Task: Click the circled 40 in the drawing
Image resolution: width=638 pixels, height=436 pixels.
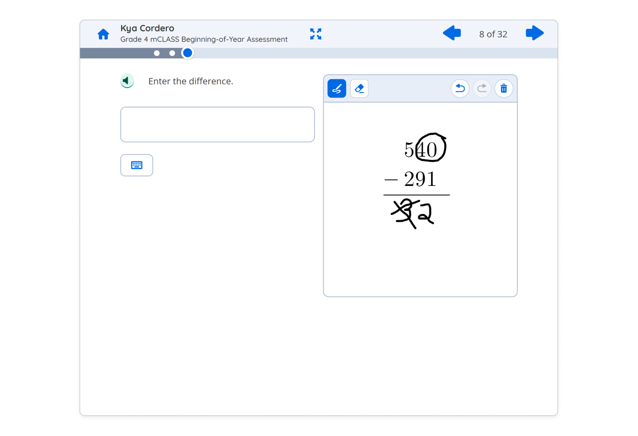Action: coord(430,147)
